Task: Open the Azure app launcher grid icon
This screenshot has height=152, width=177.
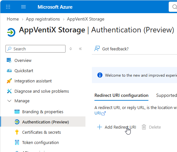Action: click(x=8, y=7)
